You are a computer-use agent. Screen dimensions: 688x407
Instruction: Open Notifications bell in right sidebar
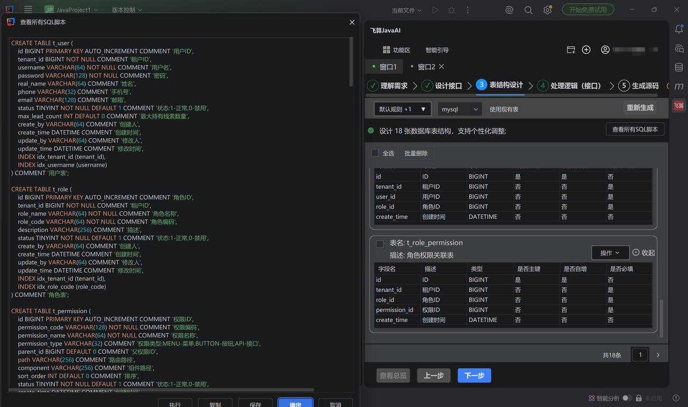(x=679, y=30)
